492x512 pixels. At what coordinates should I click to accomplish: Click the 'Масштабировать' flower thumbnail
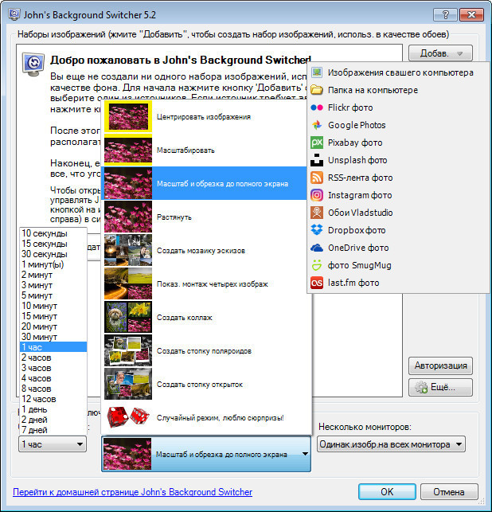tap(128, 150)
